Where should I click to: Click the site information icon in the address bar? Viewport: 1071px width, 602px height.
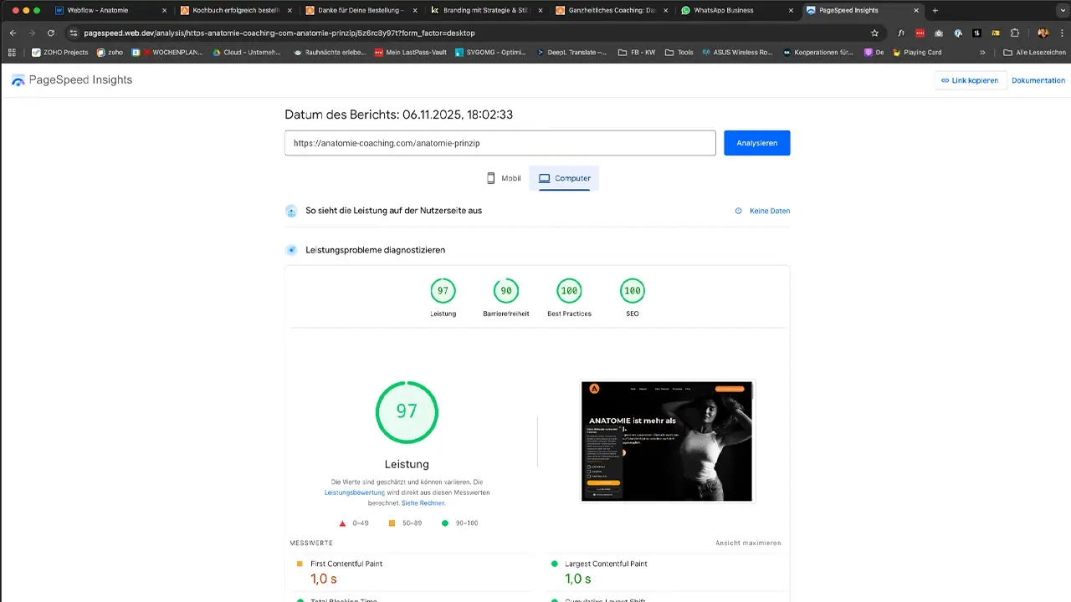[74, 33]
